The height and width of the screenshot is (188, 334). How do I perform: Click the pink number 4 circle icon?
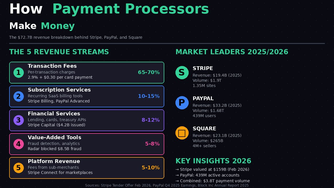[19, 144]
